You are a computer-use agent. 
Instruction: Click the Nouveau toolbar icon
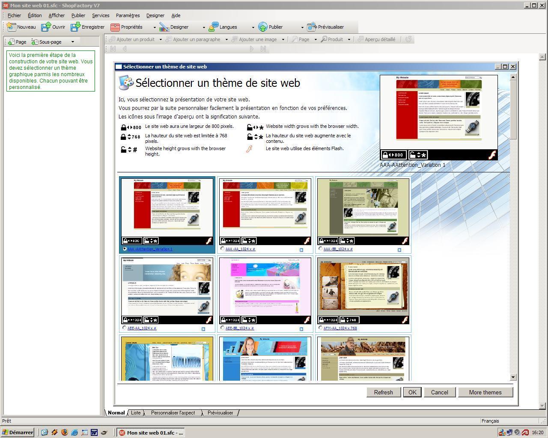[x=12, y=27]
